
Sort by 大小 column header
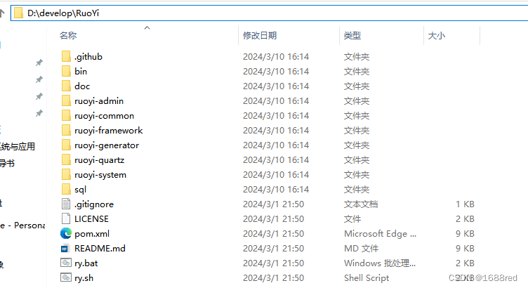click(437, 35)
